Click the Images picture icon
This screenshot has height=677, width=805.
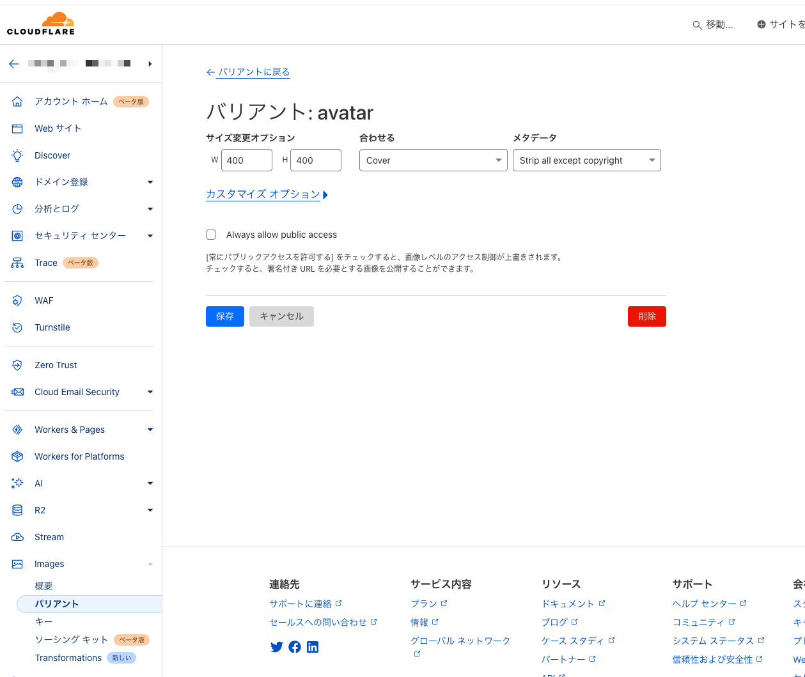[x=17, y=564]
